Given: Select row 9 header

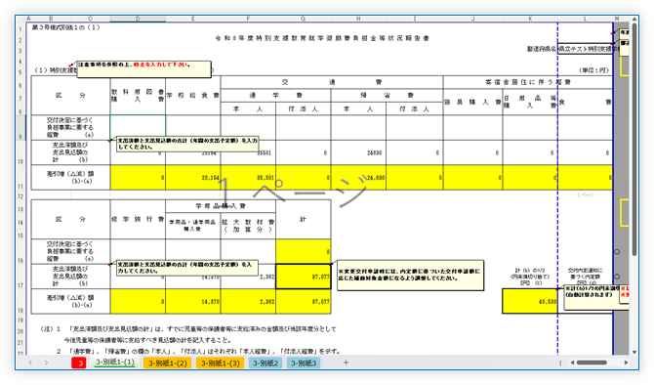Looking at the screenshot, I should (x=20, y=128).
